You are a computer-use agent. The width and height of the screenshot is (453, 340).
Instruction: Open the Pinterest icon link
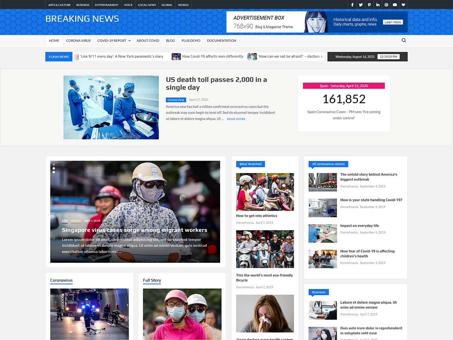click(369, 5)
